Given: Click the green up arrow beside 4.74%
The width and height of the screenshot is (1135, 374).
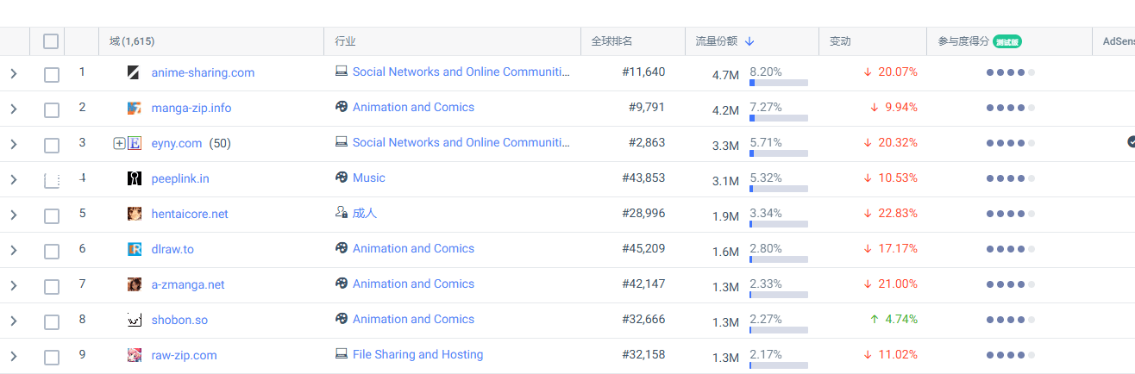Looking at the screenshot, I should click(875, 320).
